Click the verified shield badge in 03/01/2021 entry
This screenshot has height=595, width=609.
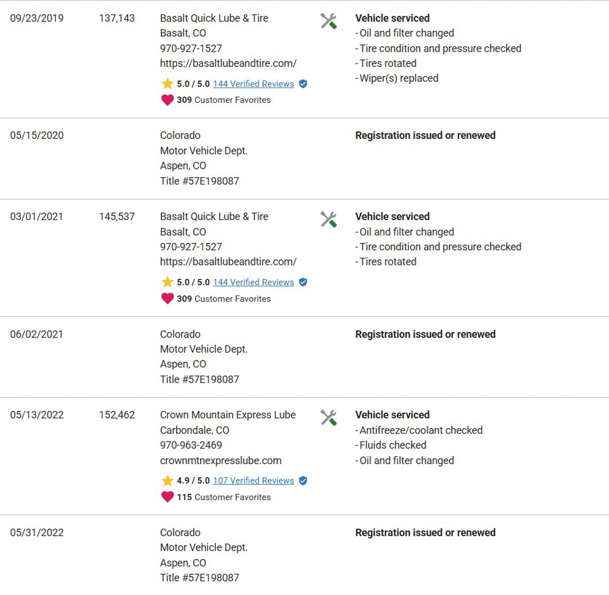click(x=303, y=283)
